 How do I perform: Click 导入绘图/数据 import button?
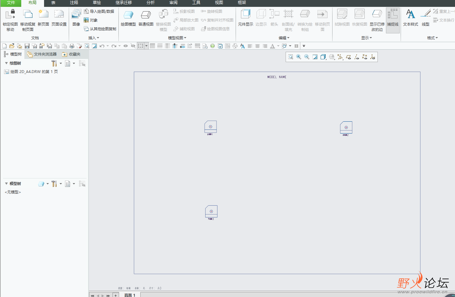click(99, 12)
